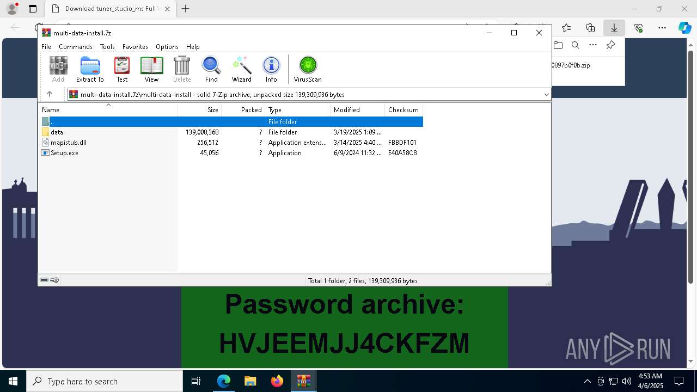
Task: Click the 897b0f0b.zip download entry
Action: (571, 65)
